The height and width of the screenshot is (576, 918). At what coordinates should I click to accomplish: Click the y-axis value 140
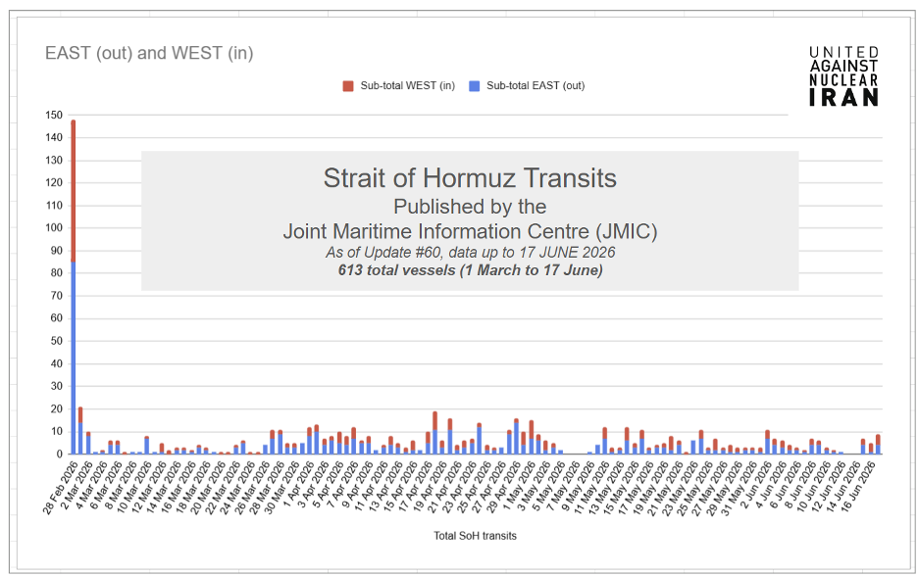tap(53, 137)
